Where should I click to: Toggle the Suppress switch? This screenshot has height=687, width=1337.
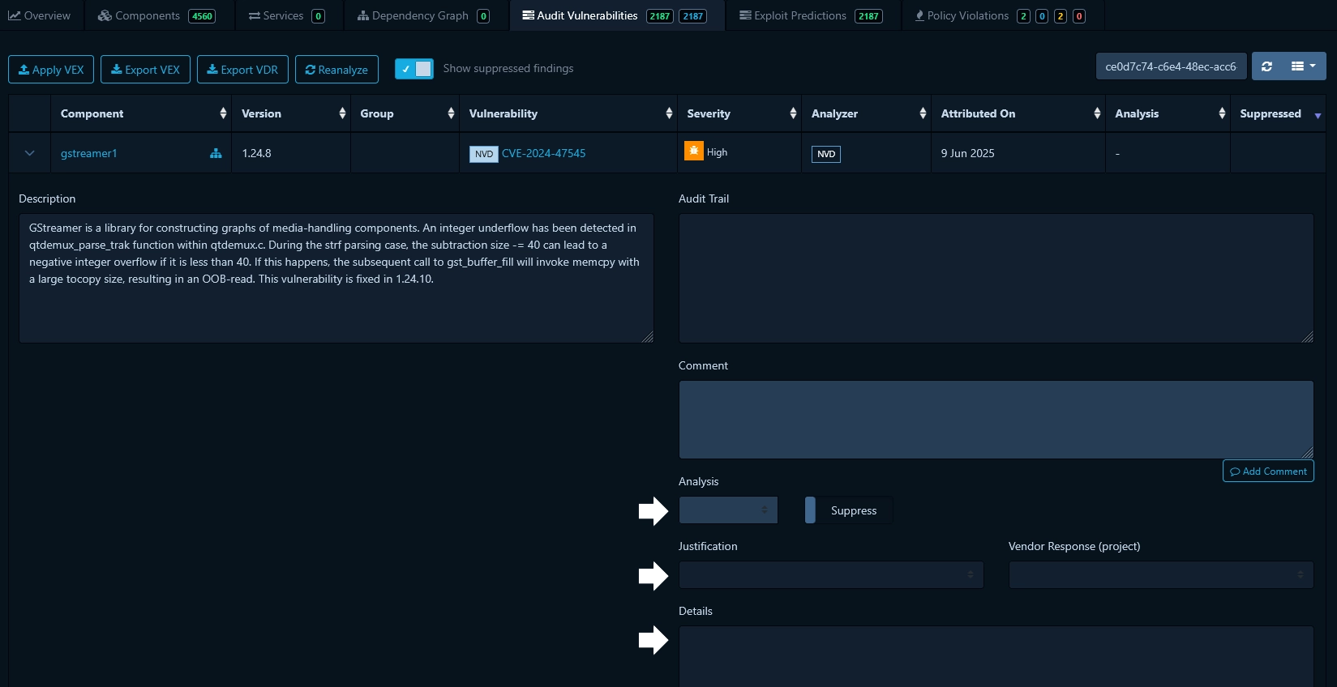click(x=811, y=510)
